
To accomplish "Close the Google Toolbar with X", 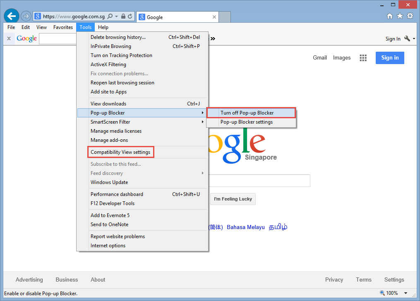I will [x=9, y=38].
